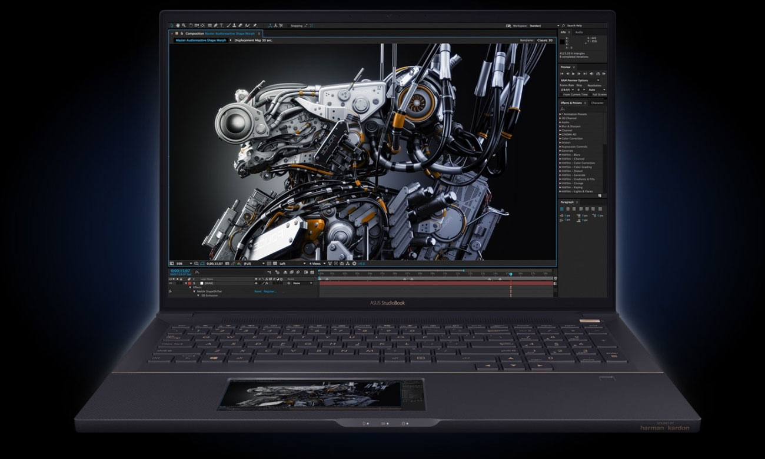
Task: Step to previous frame in Preview panel
Action: click(567, 74)
